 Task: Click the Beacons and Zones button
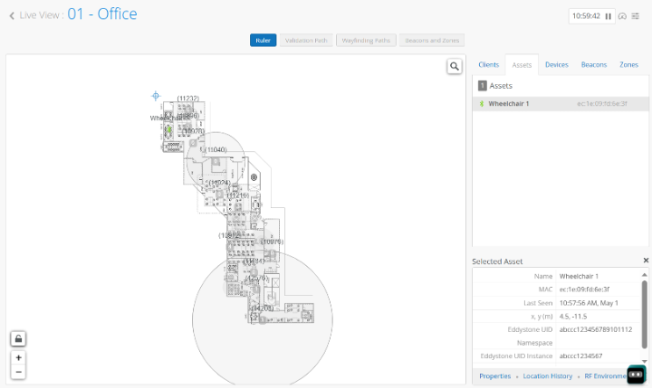coord(432,41)
